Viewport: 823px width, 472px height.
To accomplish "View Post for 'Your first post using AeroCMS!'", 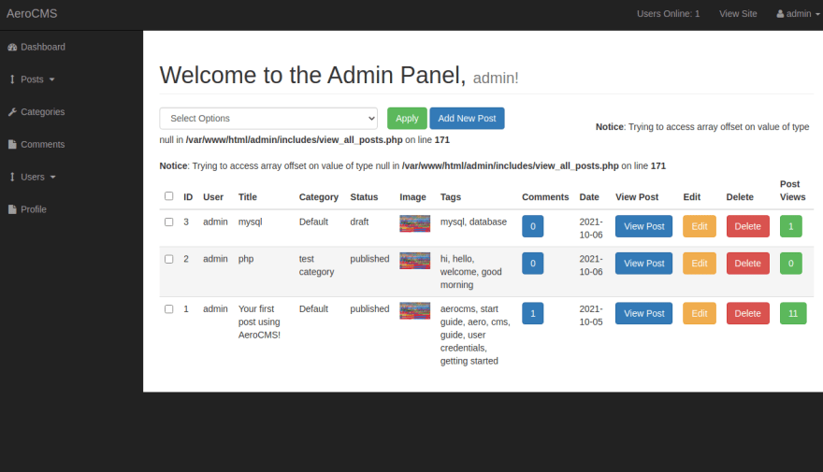I will (643, 314).
